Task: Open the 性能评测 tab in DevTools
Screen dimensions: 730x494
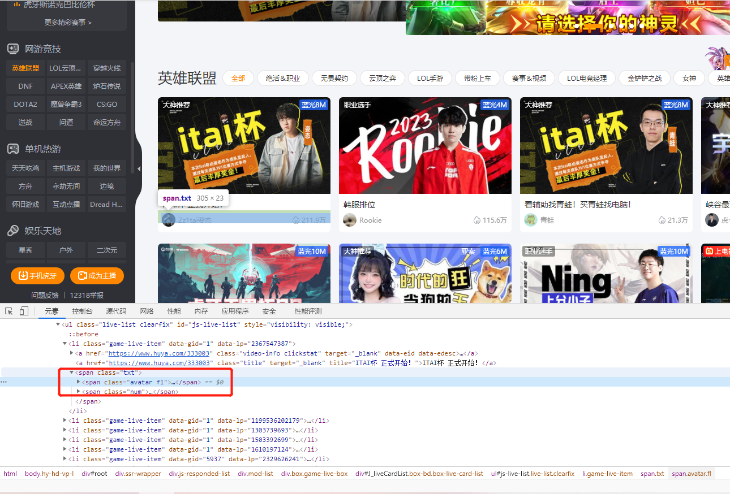Action: tap(308, 311)
